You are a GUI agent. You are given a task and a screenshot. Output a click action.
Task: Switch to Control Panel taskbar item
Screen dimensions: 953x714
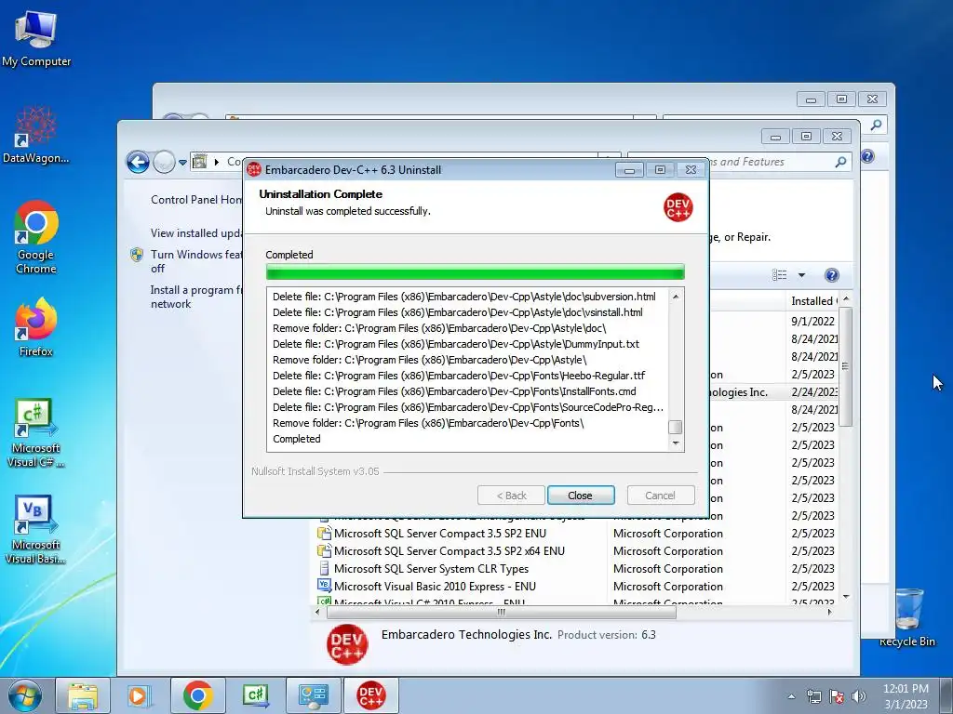pos(313,695)
